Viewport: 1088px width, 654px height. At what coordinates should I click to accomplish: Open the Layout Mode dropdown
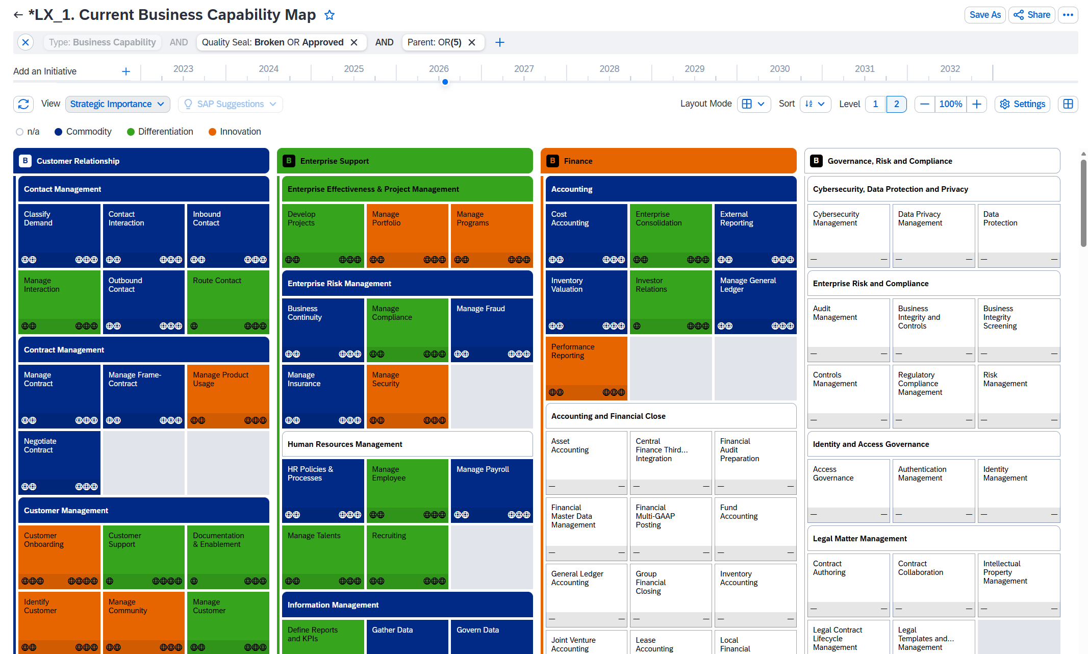(753, 104)
